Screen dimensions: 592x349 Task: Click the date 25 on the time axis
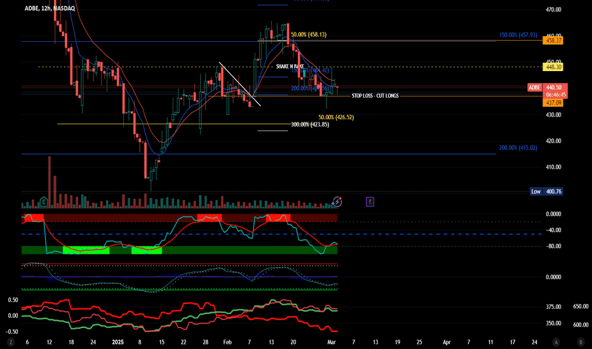(x=419, y=342)
